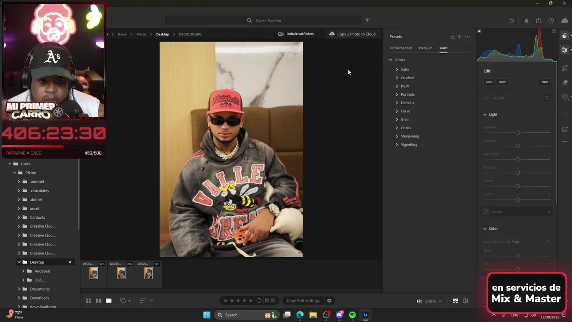This screenshot has height=322, width=572.
Task: Expand the Portraits presets group
Action: click(x=397, y=94)
